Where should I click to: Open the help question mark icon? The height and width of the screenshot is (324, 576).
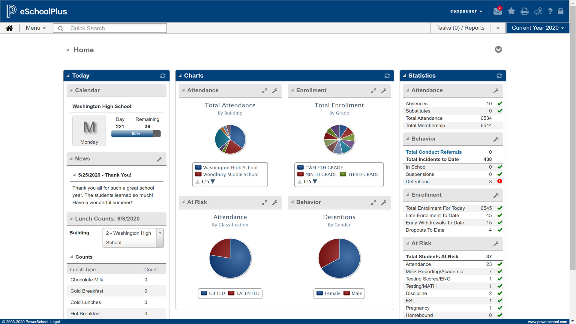tap(550, 11)
